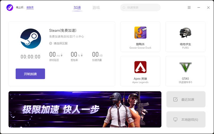Close the accelerator window
Viewport: 214px width, 134px height.
208,7
